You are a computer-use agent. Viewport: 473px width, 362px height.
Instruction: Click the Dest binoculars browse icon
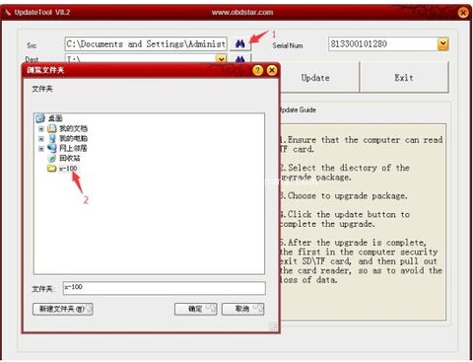pos(240,59)
